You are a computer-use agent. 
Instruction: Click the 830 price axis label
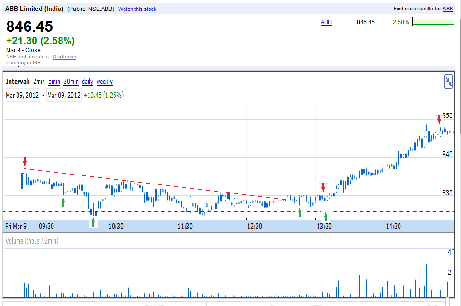447,192
